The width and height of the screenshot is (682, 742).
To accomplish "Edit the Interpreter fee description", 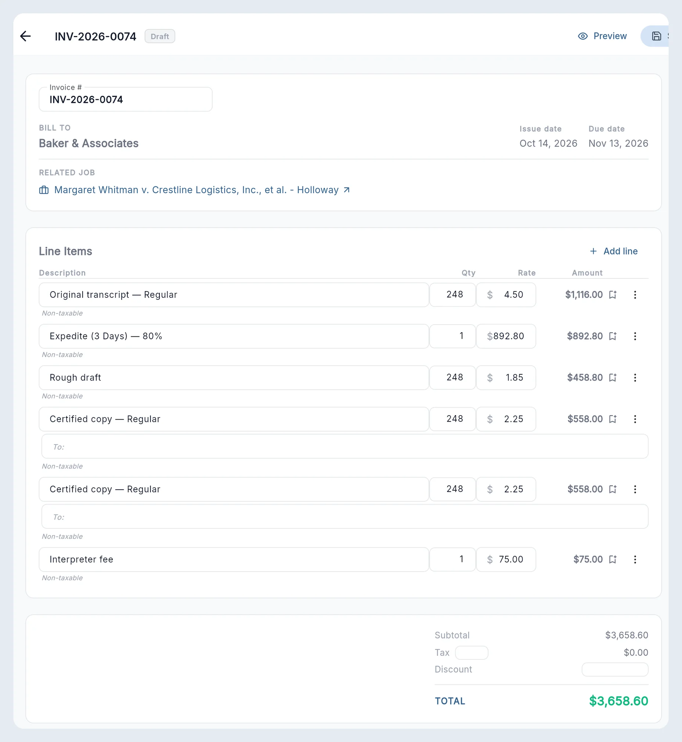I will point(234,559).
